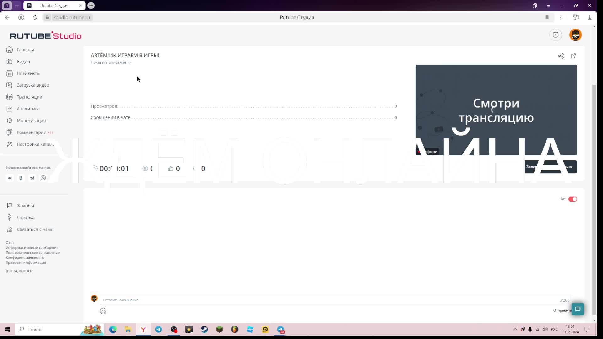The height and width of the screenshot is (339, 603).
Task: Click the Yandex home icon in toolbar
Action: coord(21,18)
